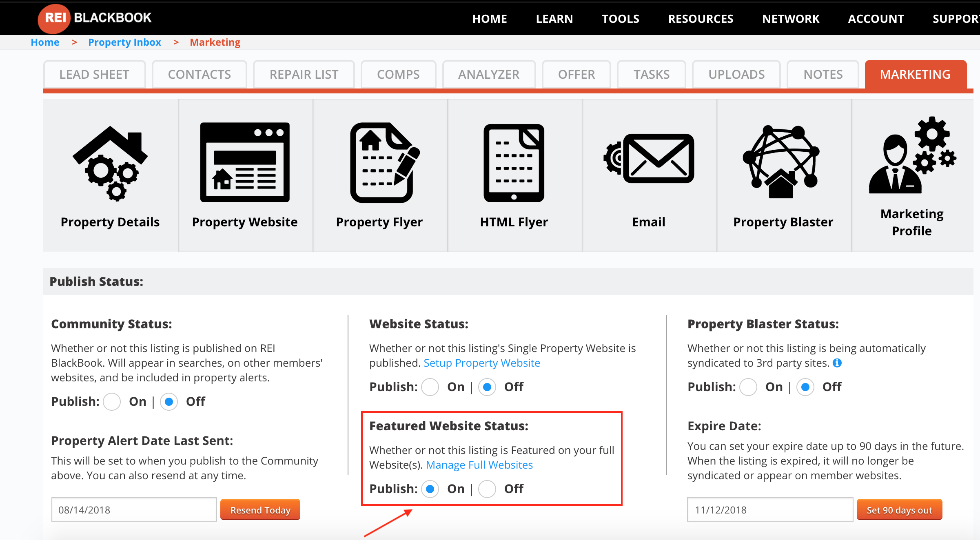Open the TOOLS menu
The width and height of the screenshot is (980, 540).
coord(621,19)
